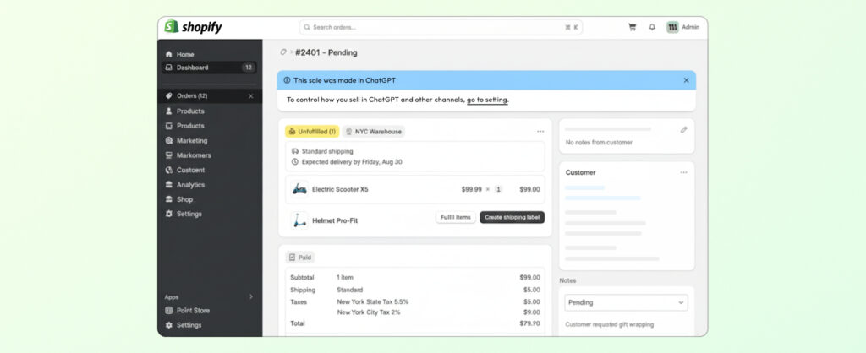This screenshot has height=353, width=866.
Task: Go to Home in sidebar
Action: pyautogui.click(x=184, y=54)
